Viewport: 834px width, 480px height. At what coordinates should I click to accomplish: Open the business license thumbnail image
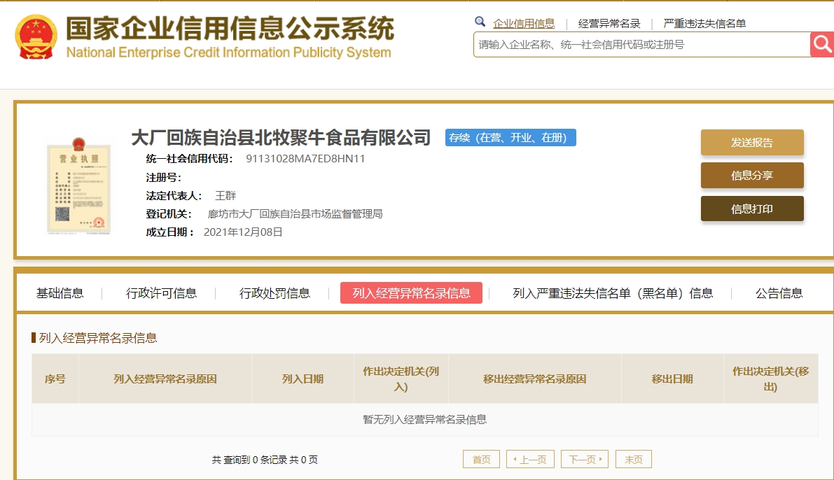point(78,185)
